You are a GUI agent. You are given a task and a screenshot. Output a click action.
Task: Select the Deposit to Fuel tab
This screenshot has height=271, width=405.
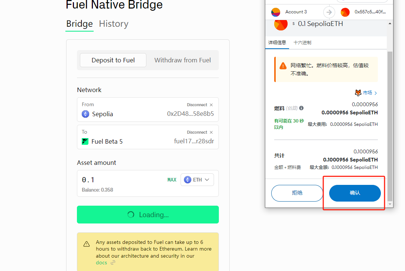[x=113, y=60]
